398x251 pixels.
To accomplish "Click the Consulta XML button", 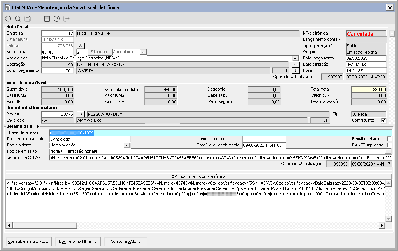I will (x=125, y=241).
